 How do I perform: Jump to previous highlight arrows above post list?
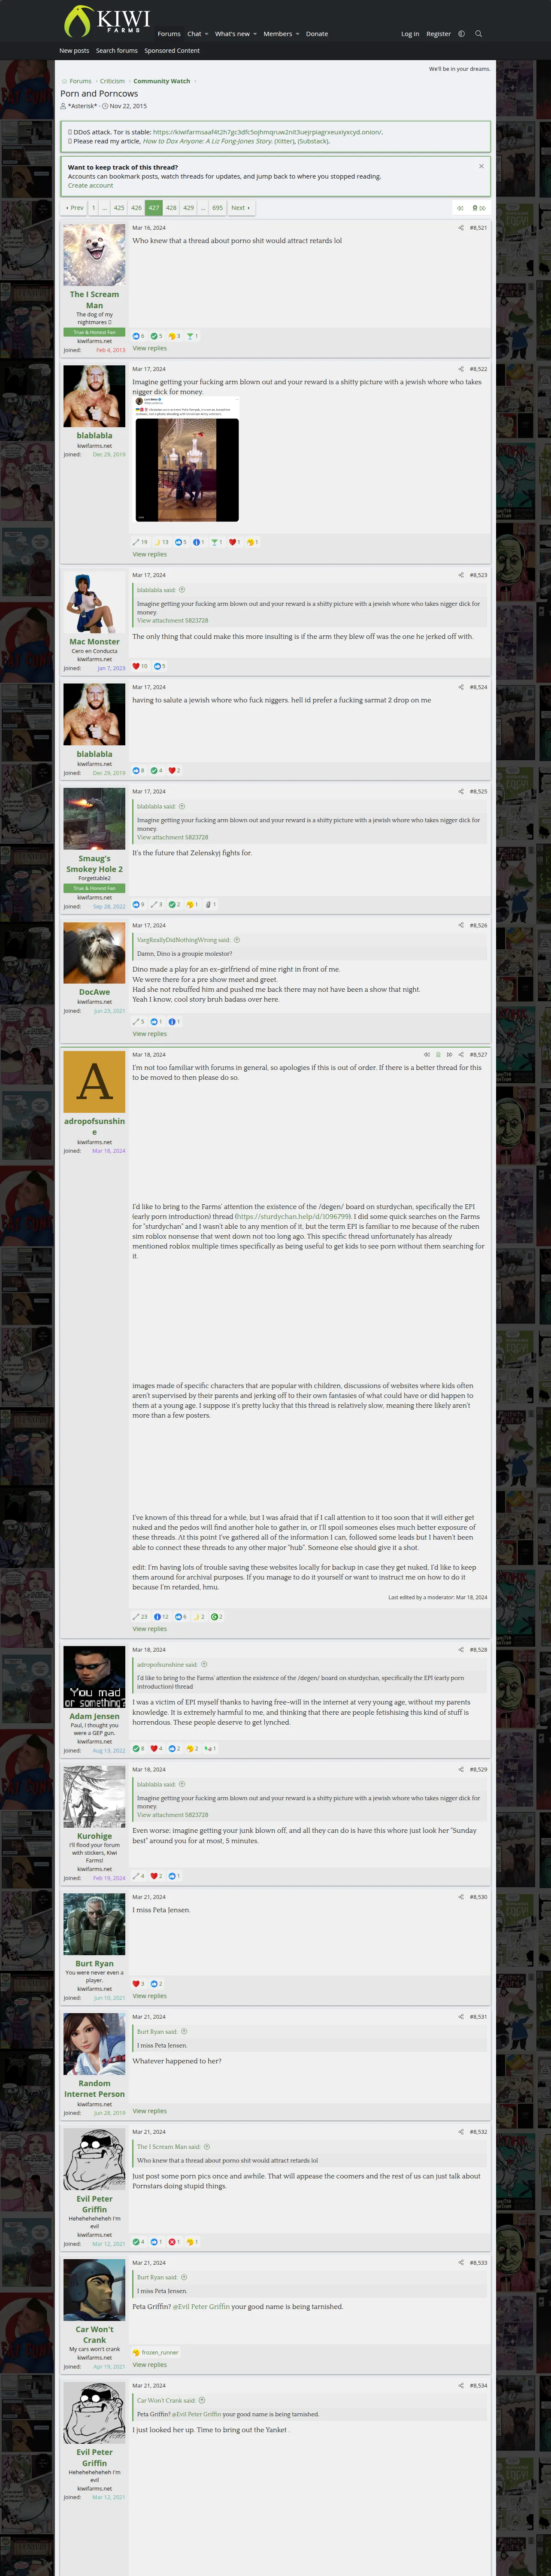(460, 208)
